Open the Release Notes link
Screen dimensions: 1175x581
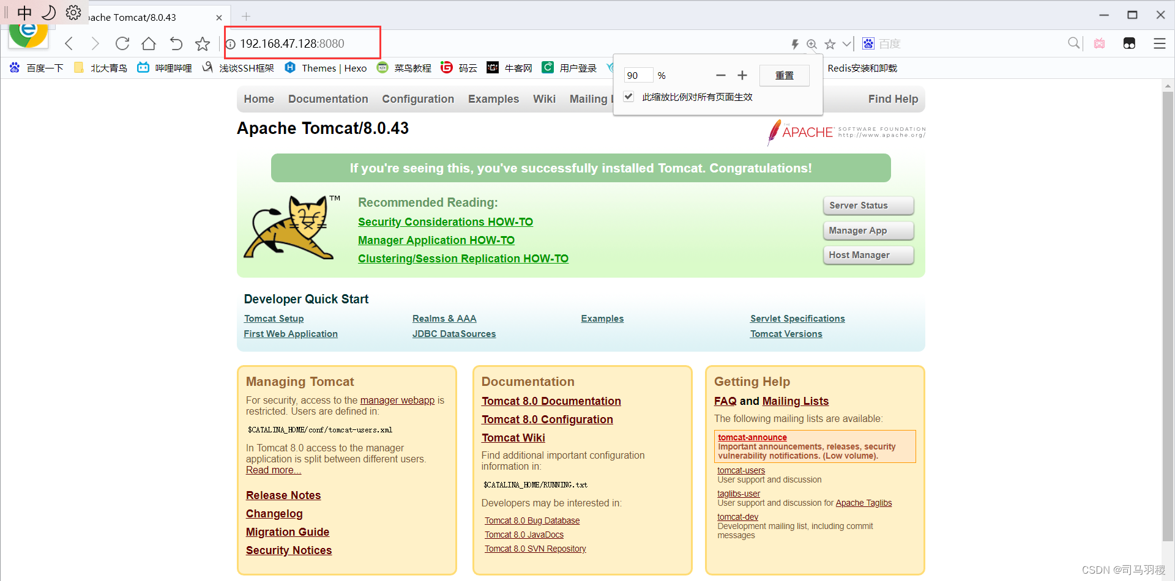[283, 495]
